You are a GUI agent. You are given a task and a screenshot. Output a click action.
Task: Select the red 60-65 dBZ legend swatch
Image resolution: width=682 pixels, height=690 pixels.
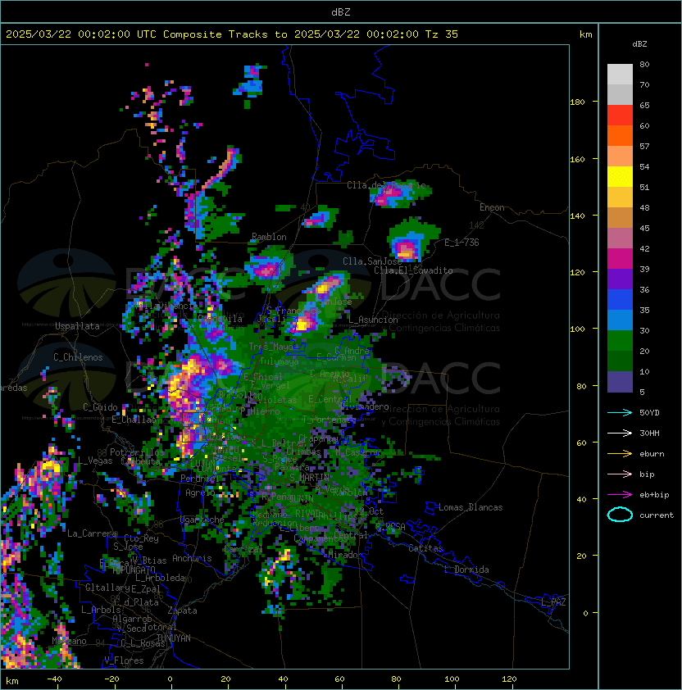tap(620, 116)
